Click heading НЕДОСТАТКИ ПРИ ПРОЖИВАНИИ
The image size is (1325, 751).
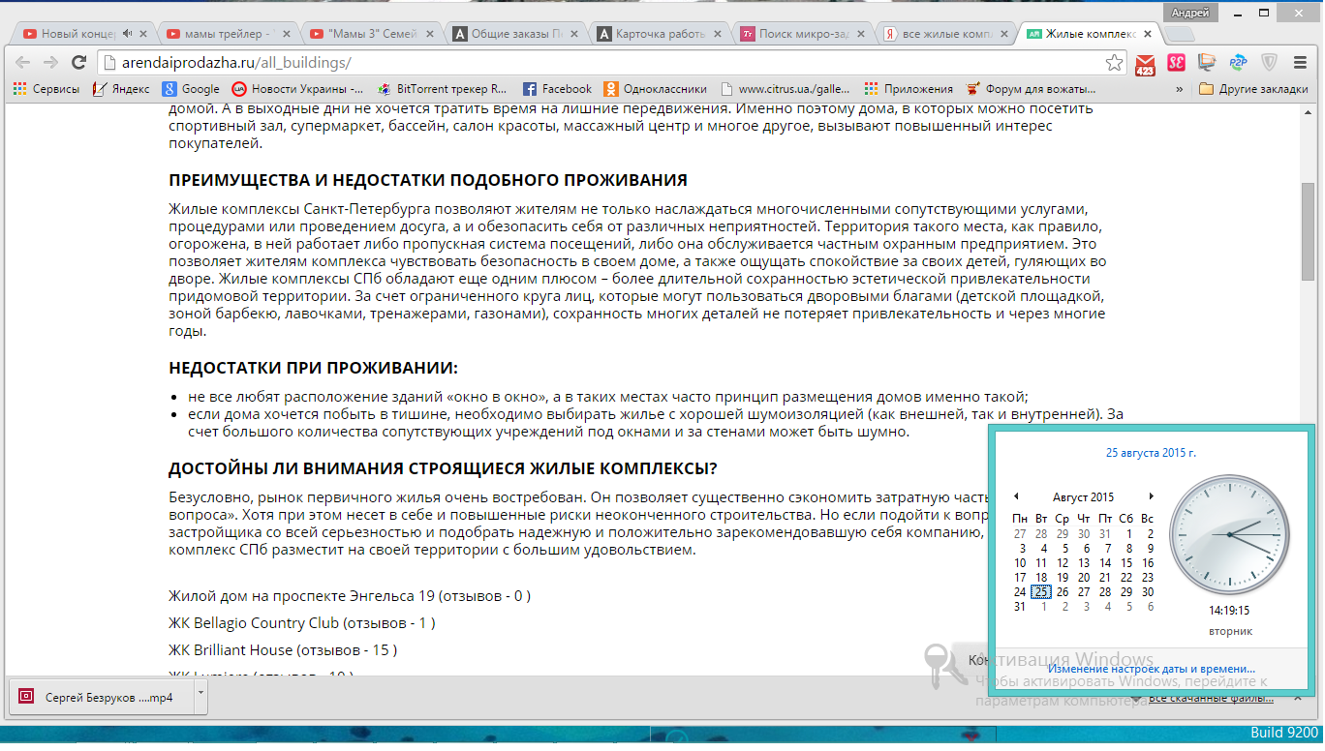pyautogui.click(x=313, y=368)
